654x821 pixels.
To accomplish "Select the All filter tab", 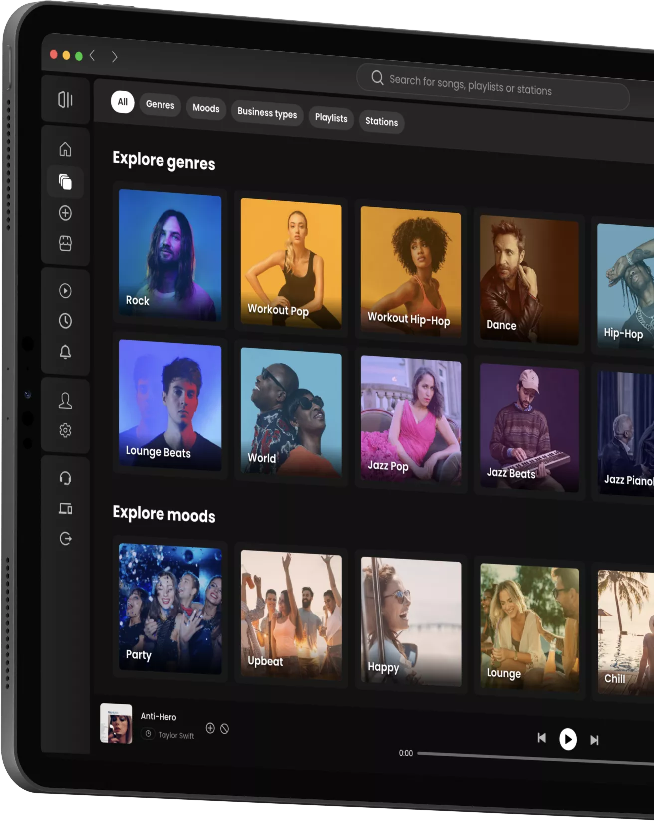I will [123, 102].
